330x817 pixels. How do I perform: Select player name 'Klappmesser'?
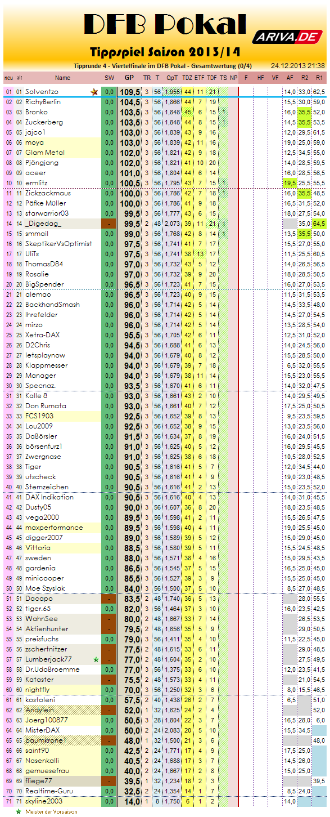click(46, 365)
